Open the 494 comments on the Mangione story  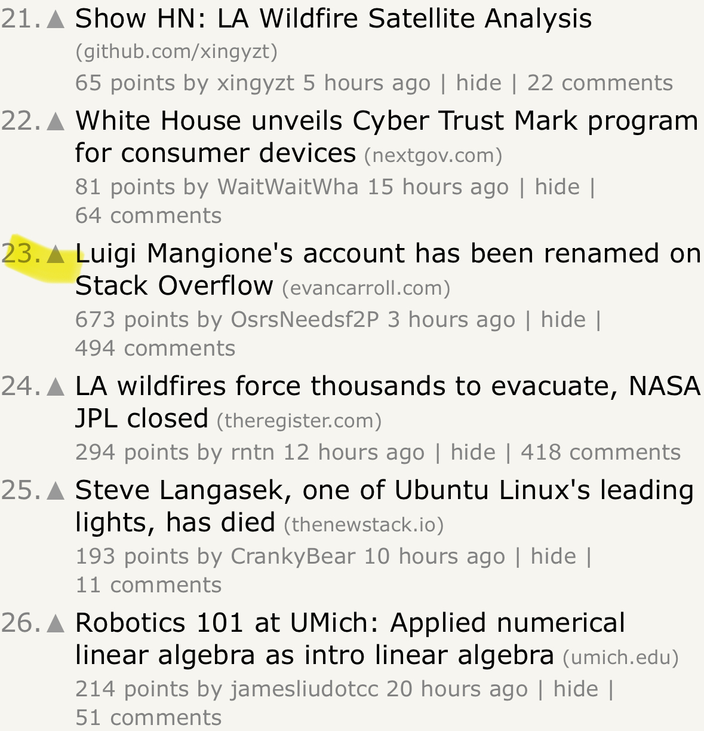(155, 348)
